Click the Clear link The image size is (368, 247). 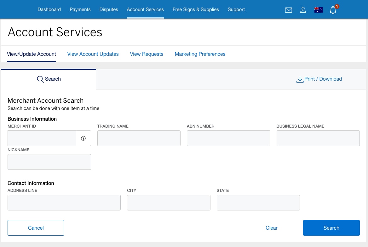272,228
